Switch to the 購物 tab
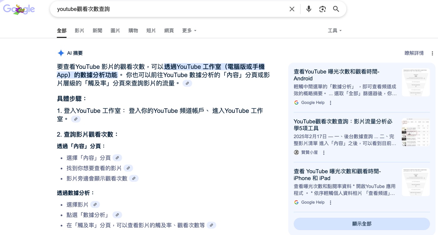 click(133, 31)
